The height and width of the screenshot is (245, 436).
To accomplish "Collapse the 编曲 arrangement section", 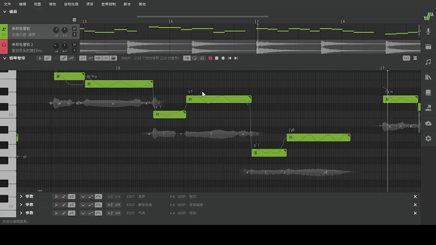I will [x=5, y=12].
